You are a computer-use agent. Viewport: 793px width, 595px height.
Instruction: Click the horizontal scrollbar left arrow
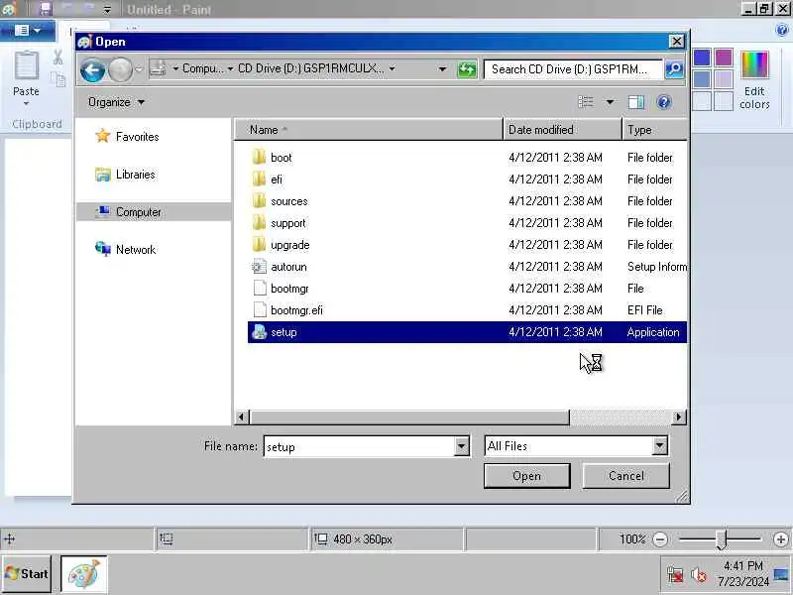(241, 417)
